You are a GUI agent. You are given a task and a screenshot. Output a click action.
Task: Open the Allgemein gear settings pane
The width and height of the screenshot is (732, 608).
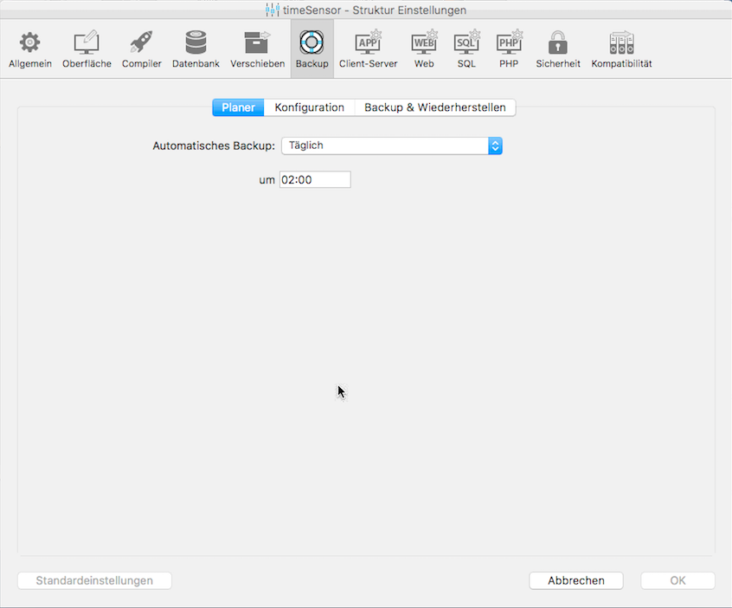(x=30, y=49)
